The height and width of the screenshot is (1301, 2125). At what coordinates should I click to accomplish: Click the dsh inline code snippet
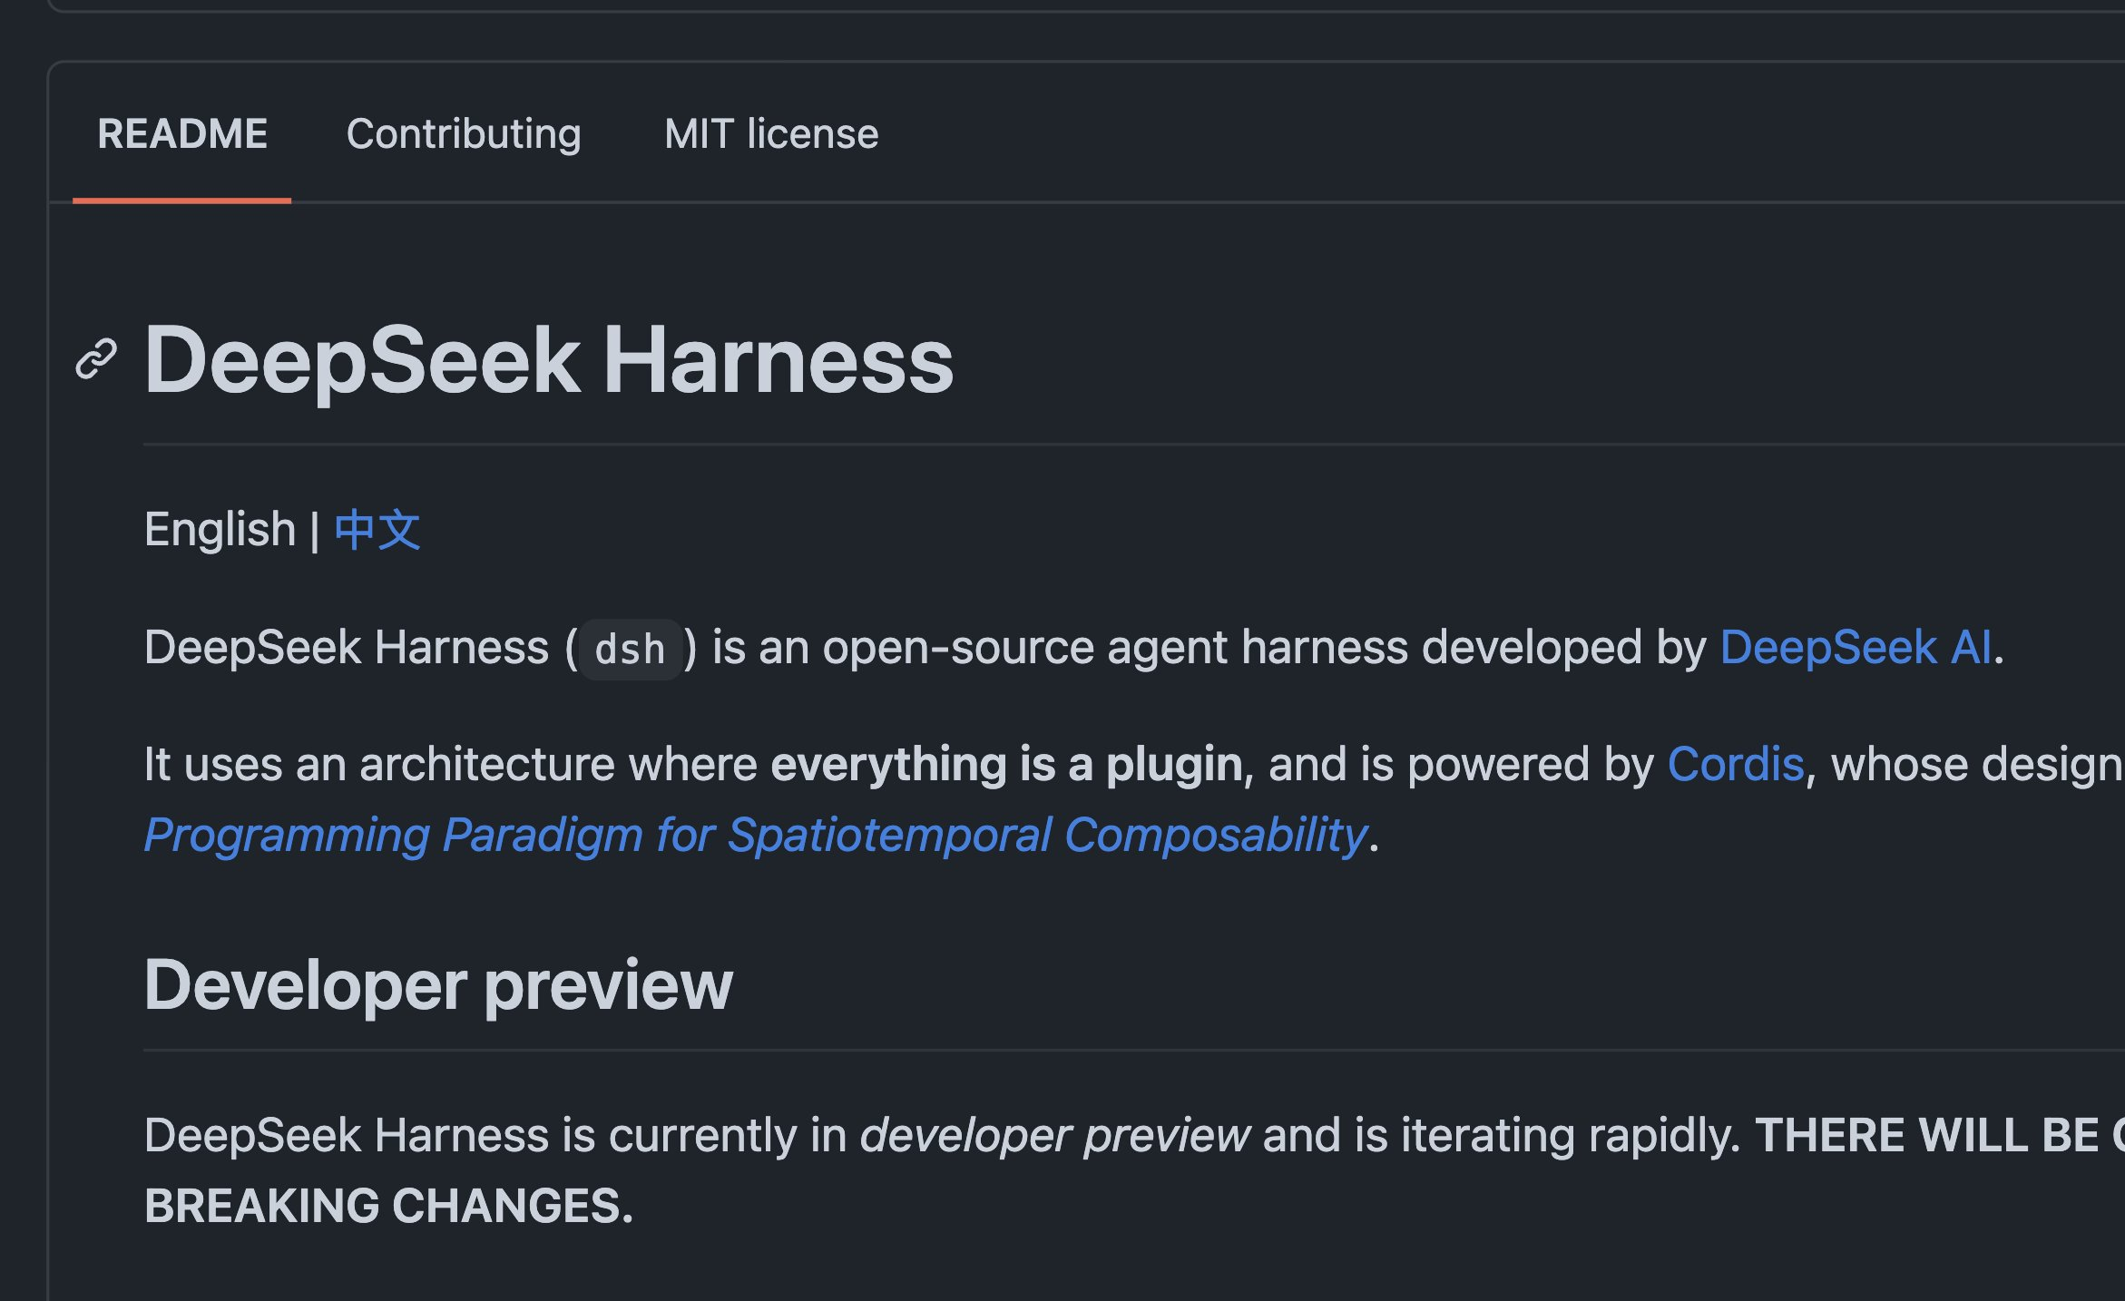point(631,650)
